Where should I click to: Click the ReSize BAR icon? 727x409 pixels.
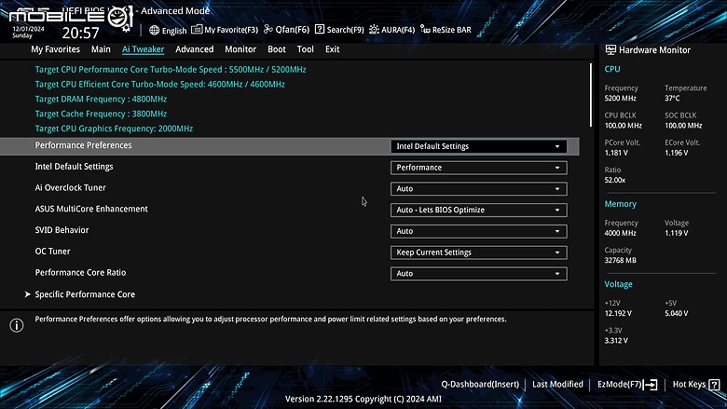tap(425, 29)
